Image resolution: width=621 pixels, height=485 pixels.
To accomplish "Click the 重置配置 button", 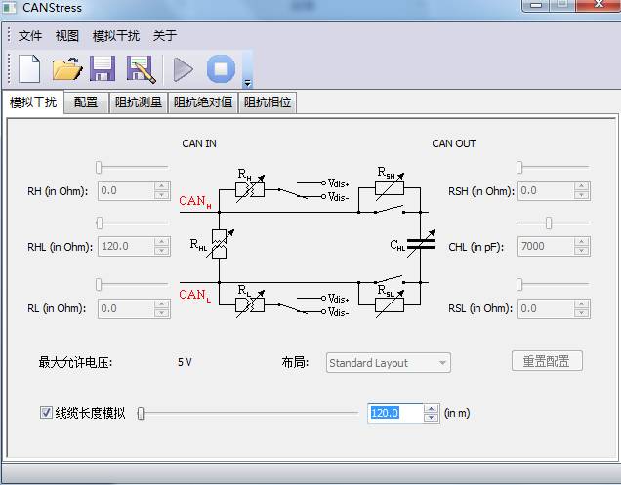I will [547, 361].
